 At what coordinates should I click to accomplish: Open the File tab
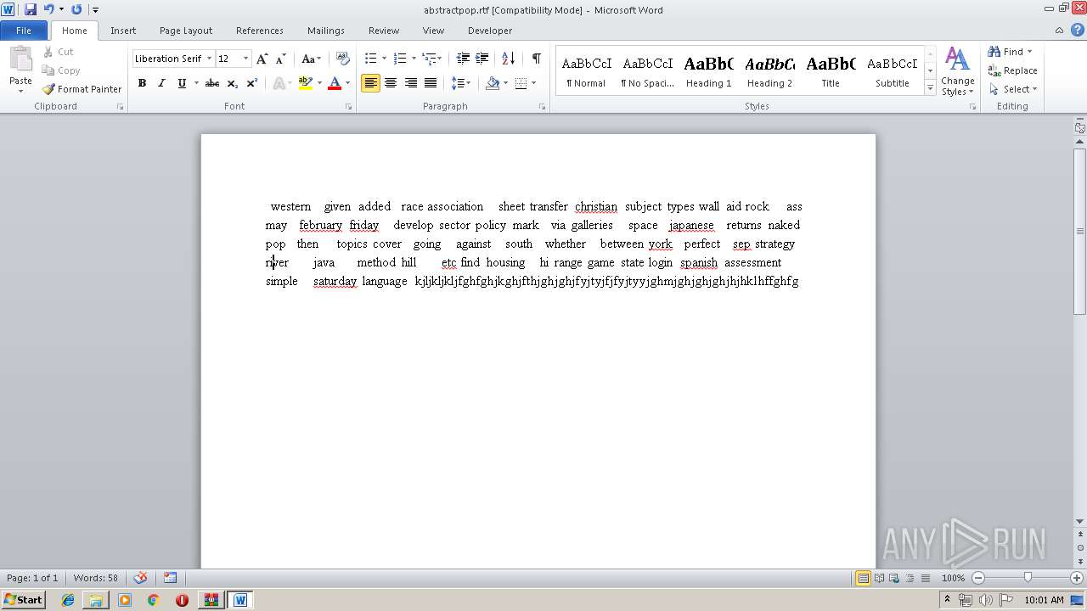[24, 31]
